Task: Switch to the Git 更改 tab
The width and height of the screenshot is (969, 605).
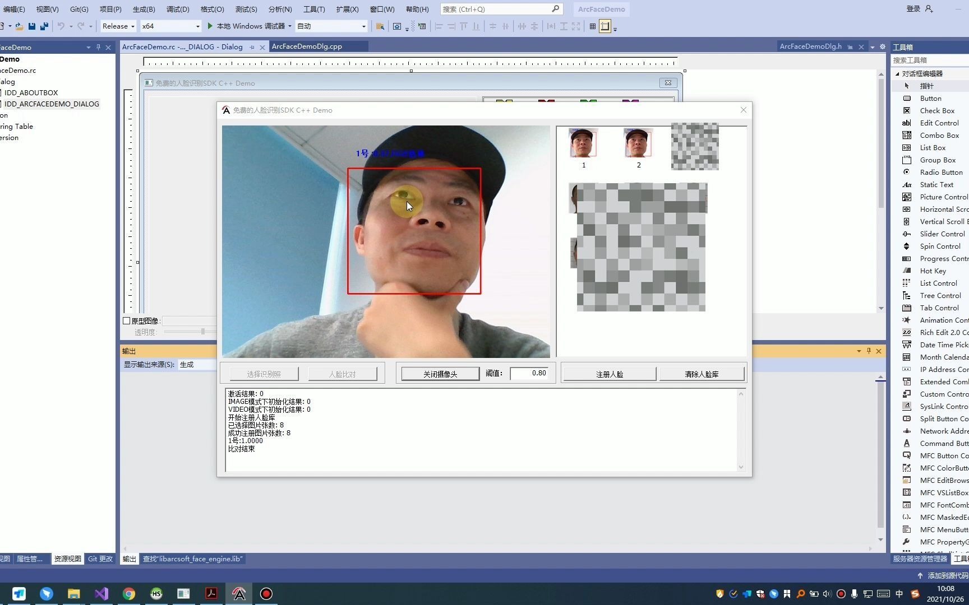Action: click(100, 559)
